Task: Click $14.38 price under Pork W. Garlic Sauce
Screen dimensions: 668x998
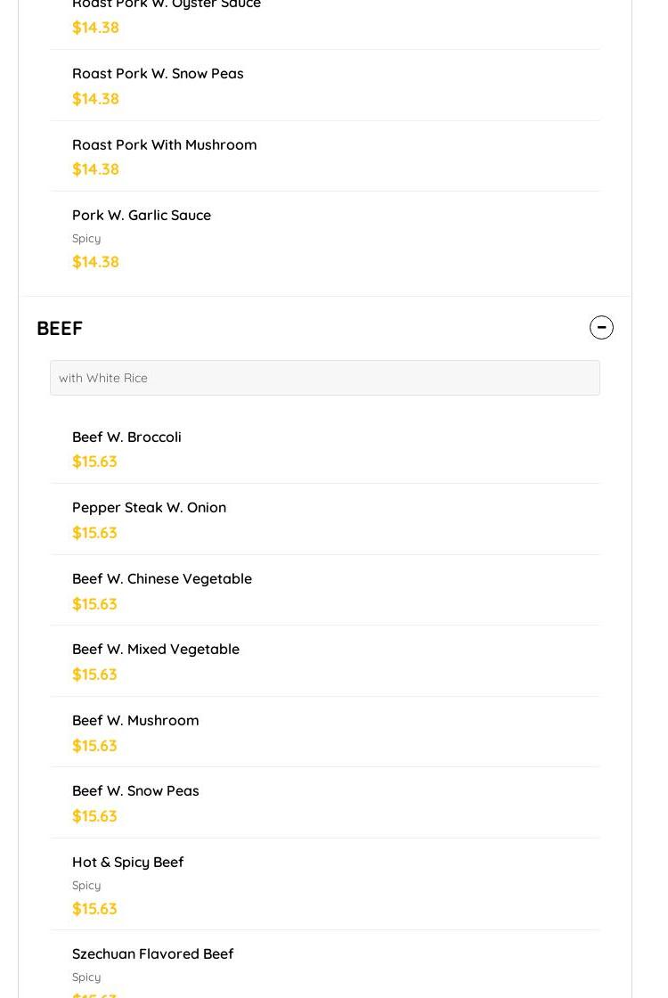Action: (x=95, y=262)
